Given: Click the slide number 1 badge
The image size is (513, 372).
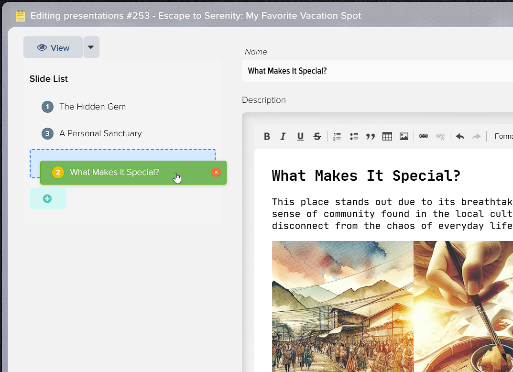Looking at the screenshot, I should pos(47,107).
